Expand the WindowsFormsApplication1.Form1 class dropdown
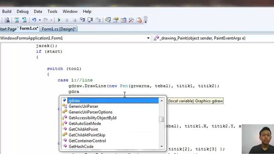274x154 pixels. point(148,38)
